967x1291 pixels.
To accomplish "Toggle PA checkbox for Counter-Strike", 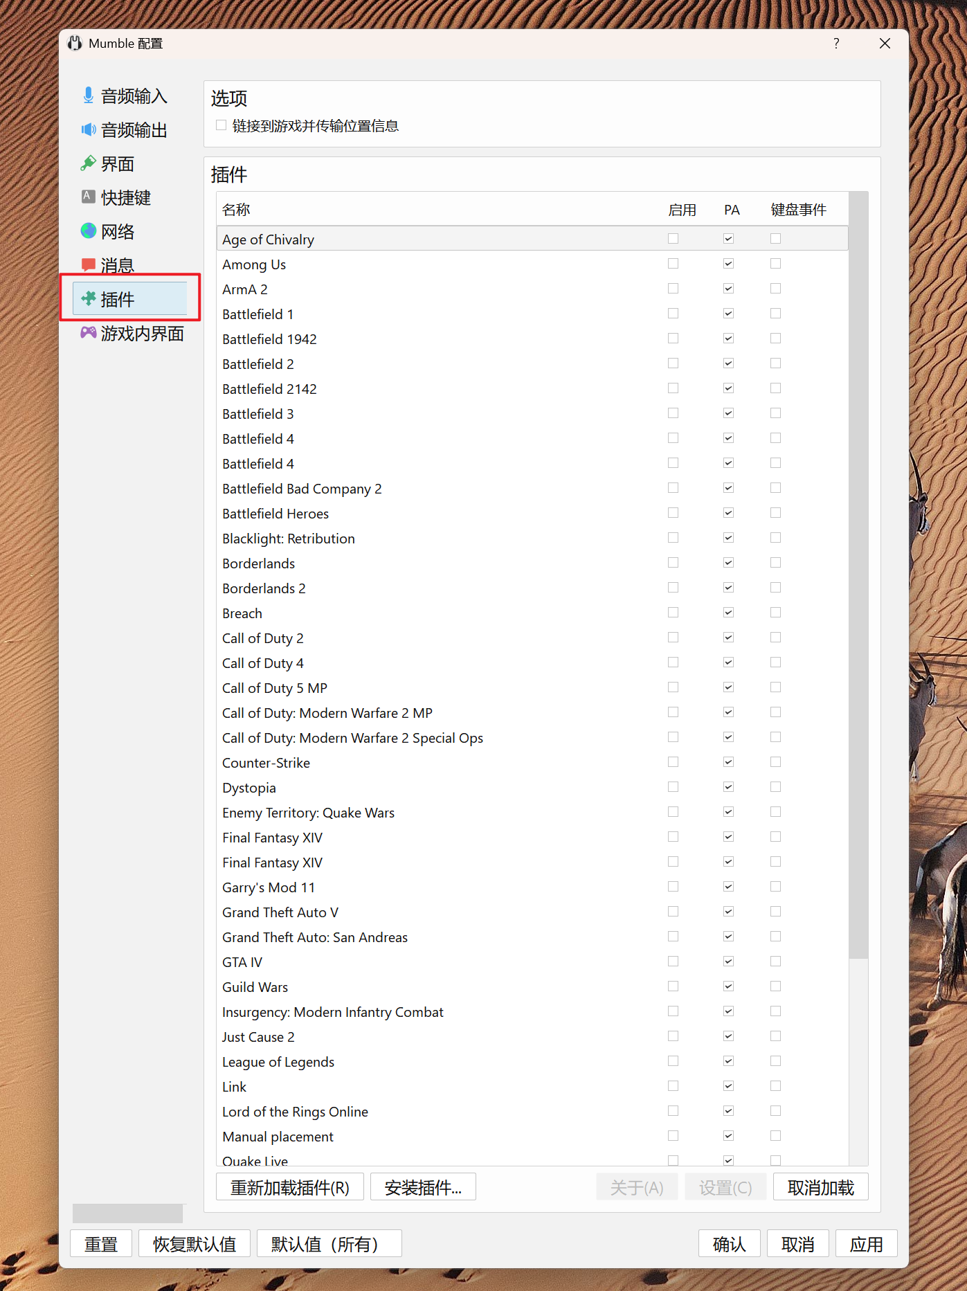I will click(x=728, y=762).
